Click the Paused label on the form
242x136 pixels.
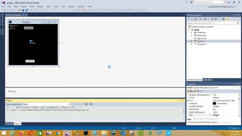coord(32,43)
